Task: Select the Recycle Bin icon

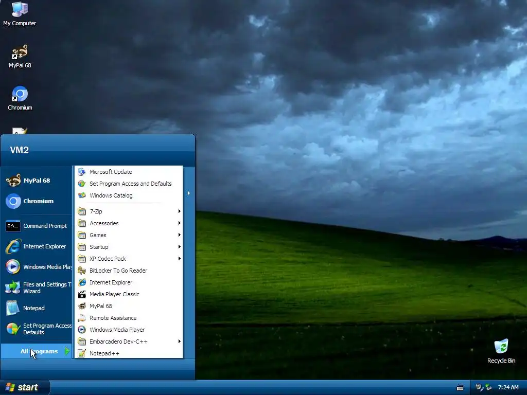Action: pyautogui.click(x=501, y=351)
